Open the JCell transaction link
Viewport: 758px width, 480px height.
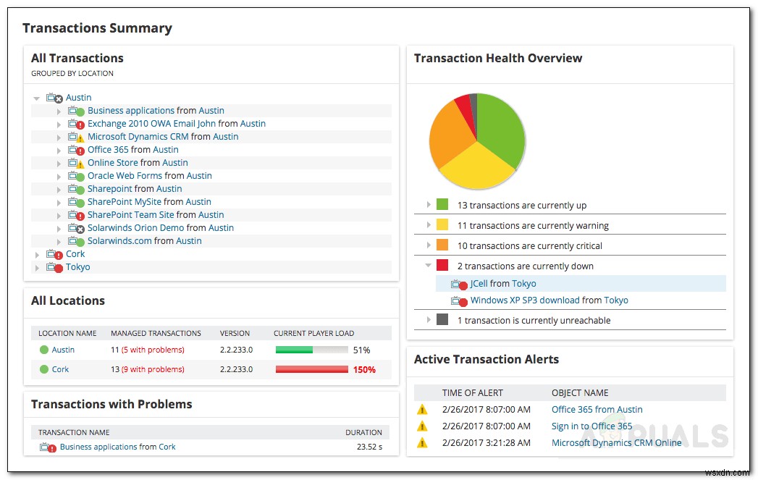[x=479, y=284]
